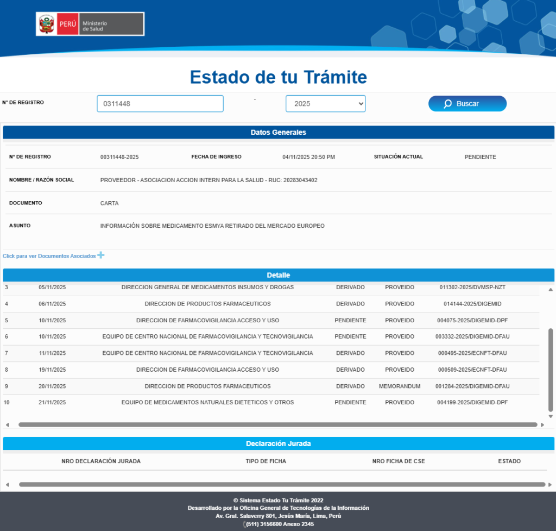The height and width of the screenshot is (531, 556).
Task: Click the Detalle table scroll-up arrow
Action: 551,290
